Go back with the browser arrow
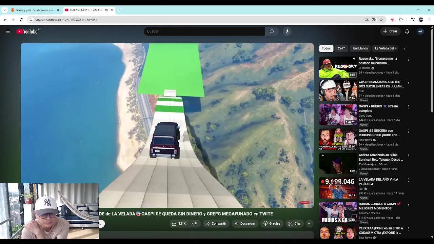 click(5, 20)
